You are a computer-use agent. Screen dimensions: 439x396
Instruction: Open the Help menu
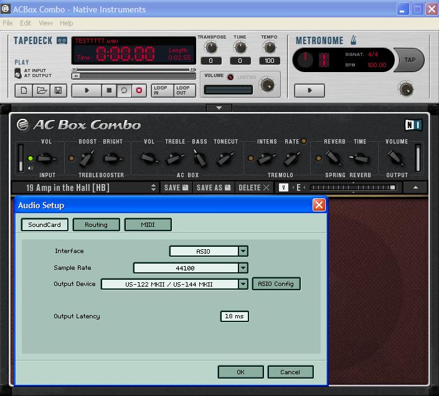67,23
